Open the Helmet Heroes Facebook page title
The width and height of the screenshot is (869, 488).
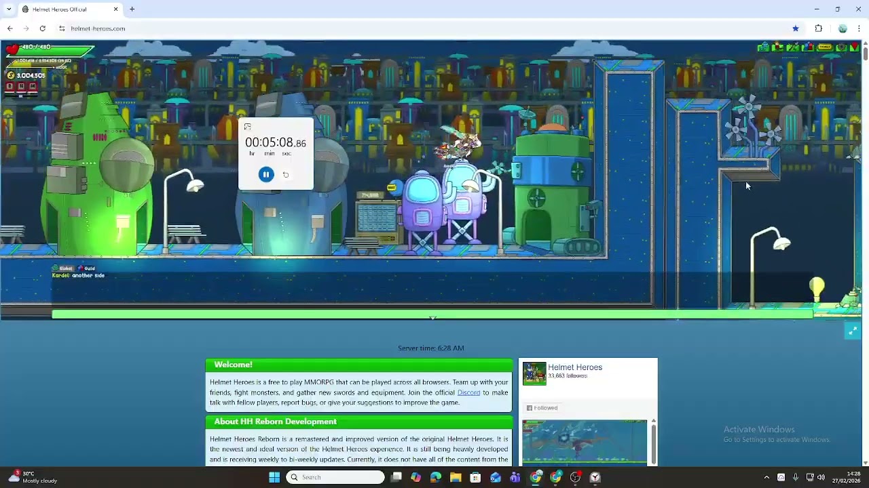pyautogui.click(x=575, y=367)
